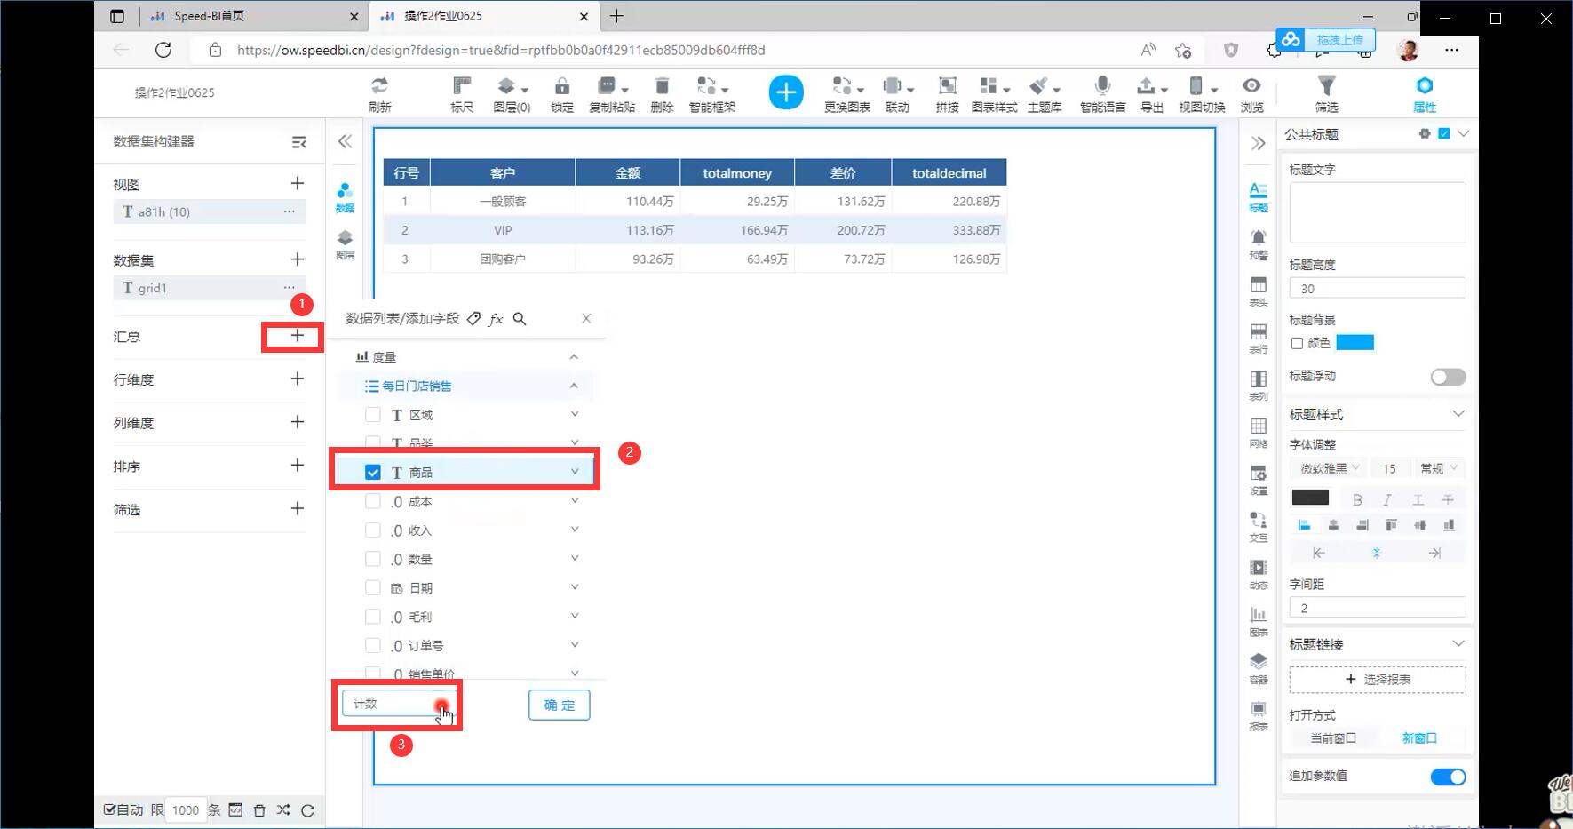Click the 选择报表 button
1573x829 pixels.
coord(1377,680)
